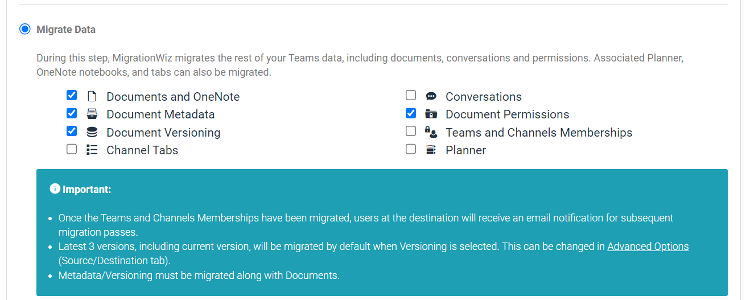The image size is (746, 300).
Task: Click the Channel Tabs list icon
Action: click(x=92, y=150)
